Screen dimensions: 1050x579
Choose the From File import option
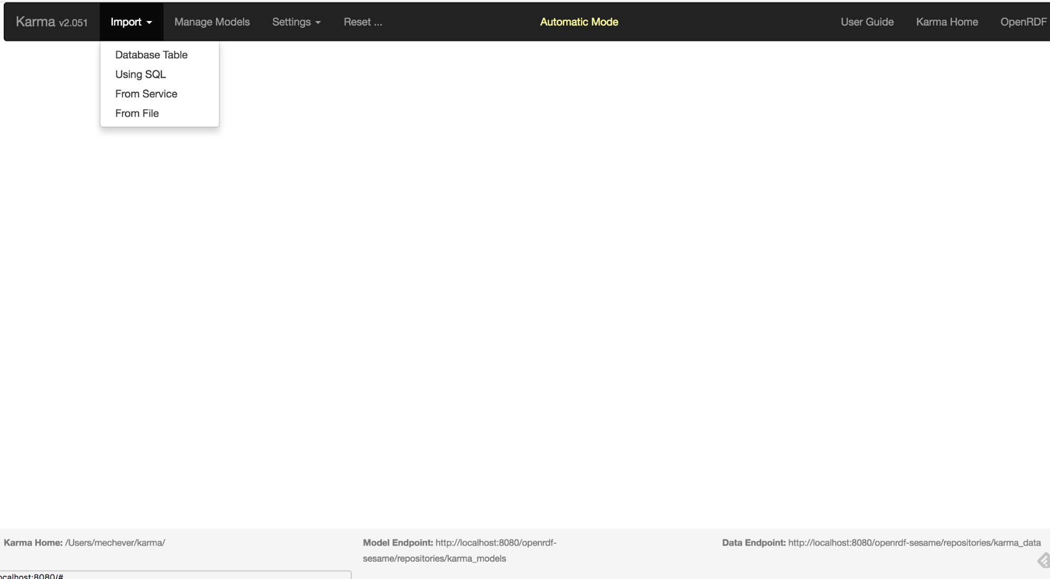(137, 113)
